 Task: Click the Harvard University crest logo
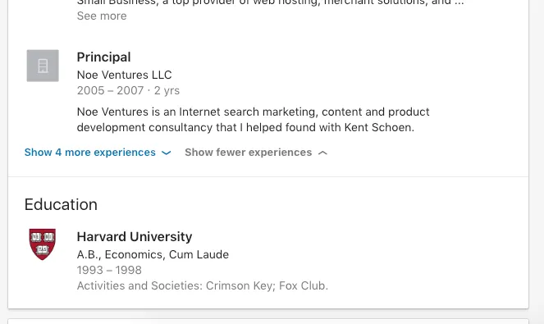pyautogui.click(x=43, y=244)
